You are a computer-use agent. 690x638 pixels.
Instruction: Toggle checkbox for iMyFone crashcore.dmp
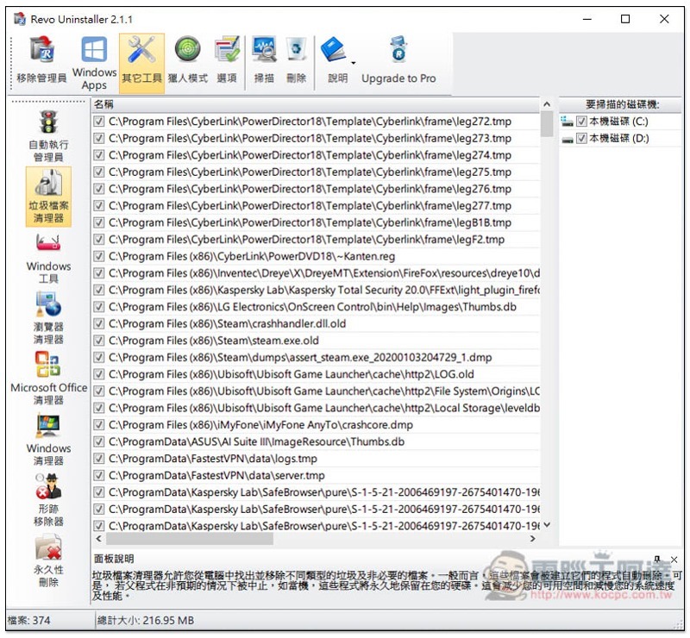(x=99, y=425)
